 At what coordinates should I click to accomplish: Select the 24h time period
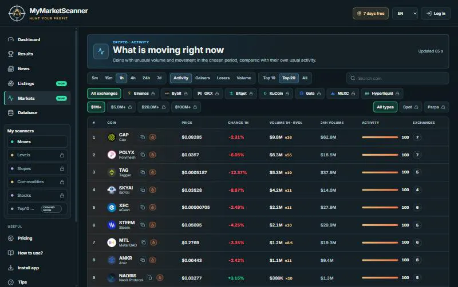coord(147,78)
